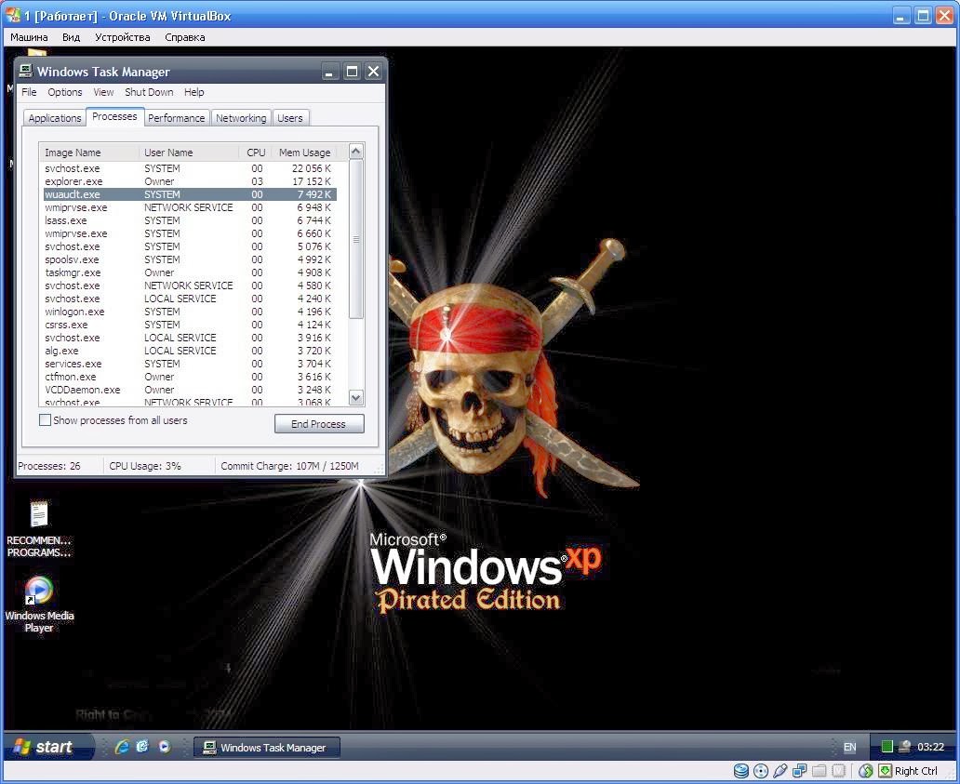This screenshot has height=784, width=960.
Task: Launch Internet Explorer from Quick Launch
Action: coord(123,747)
